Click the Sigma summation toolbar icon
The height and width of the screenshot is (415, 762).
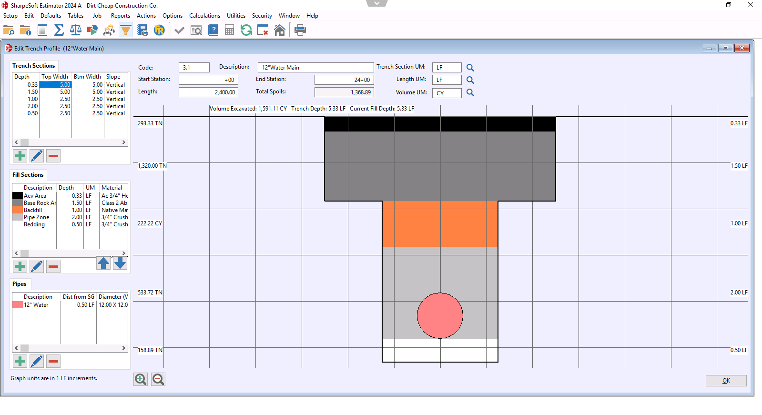tap(59, 30)
